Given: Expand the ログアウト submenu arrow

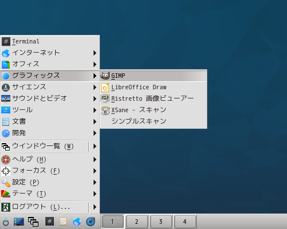Looking at the screenshot, I should pos(95,207).
